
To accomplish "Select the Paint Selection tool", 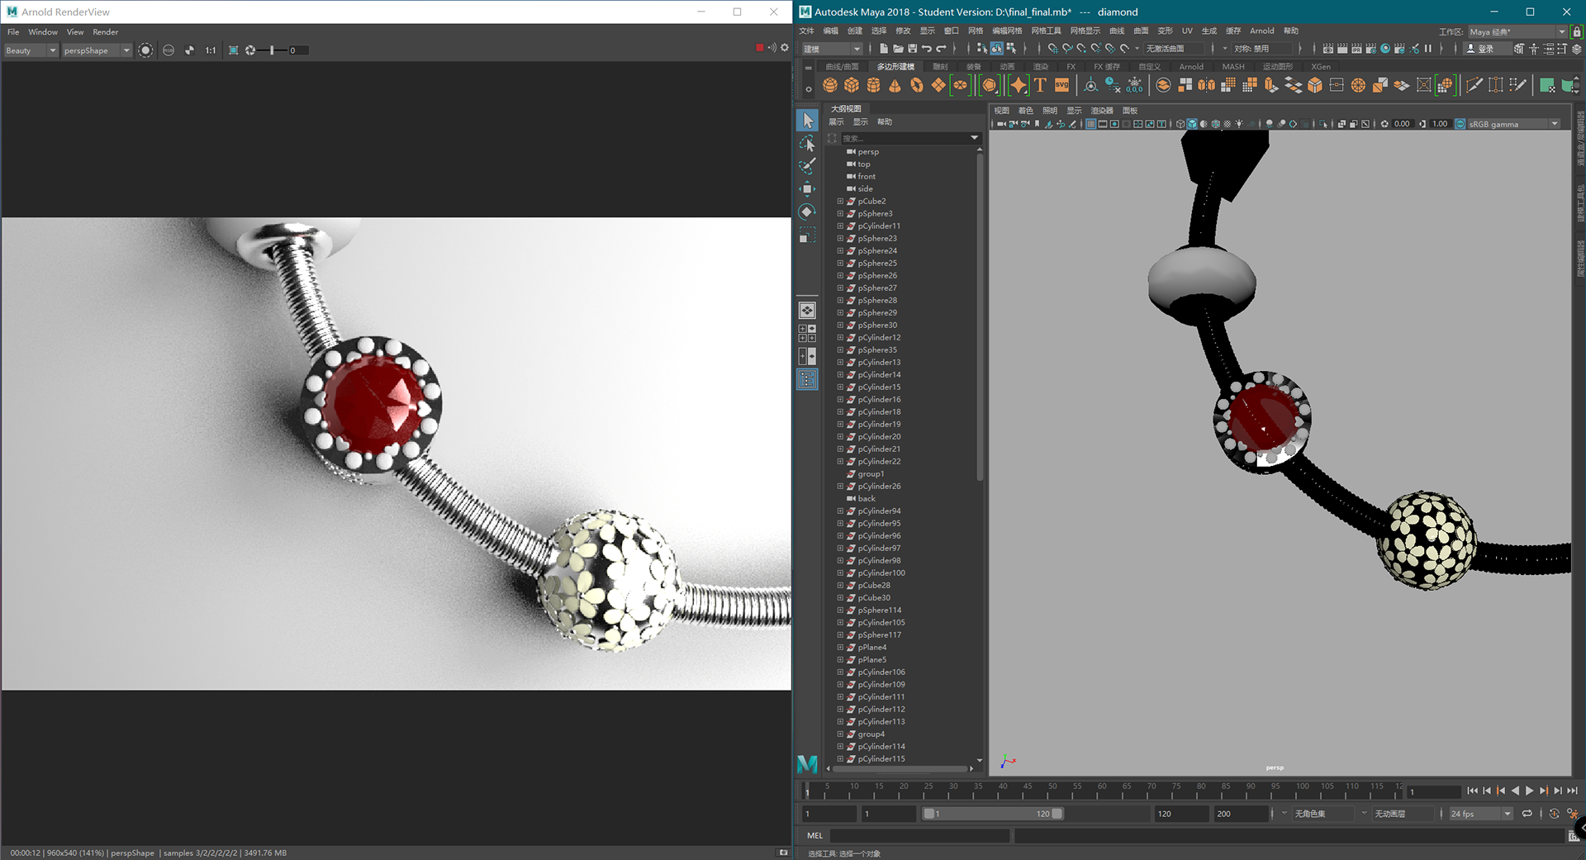I will pyautogui.click(x=808, y=166).
